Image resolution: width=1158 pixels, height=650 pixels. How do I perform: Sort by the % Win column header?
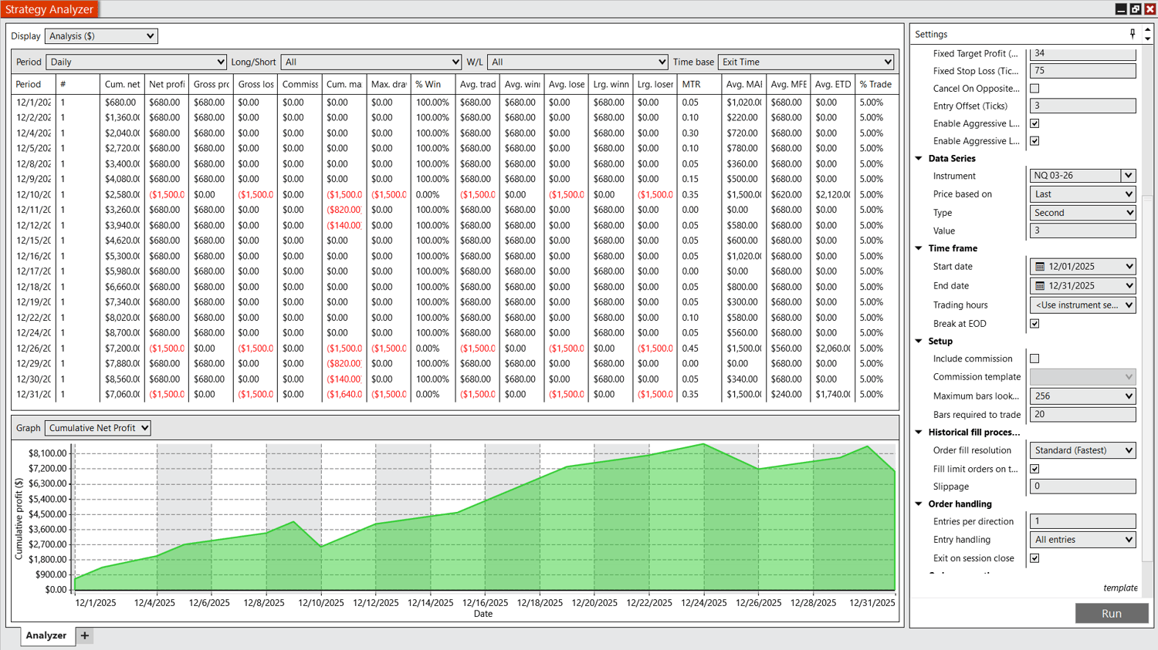(432, 84)
